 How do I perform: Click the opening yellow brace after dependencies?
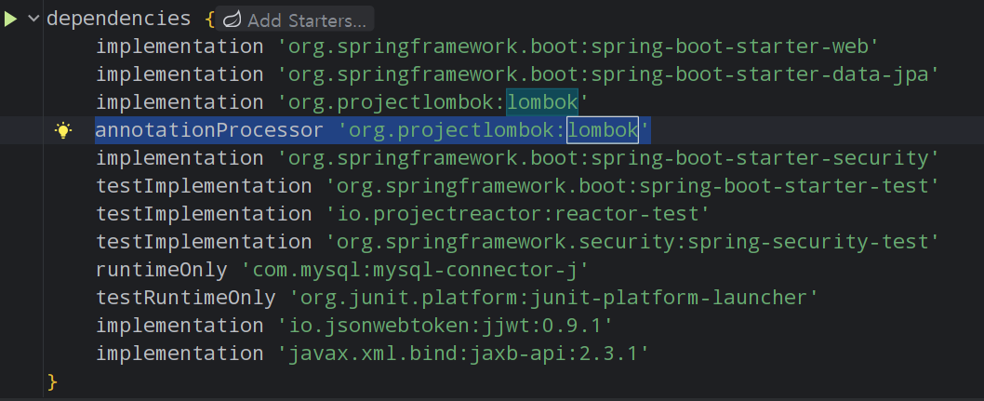coord(209,19)
